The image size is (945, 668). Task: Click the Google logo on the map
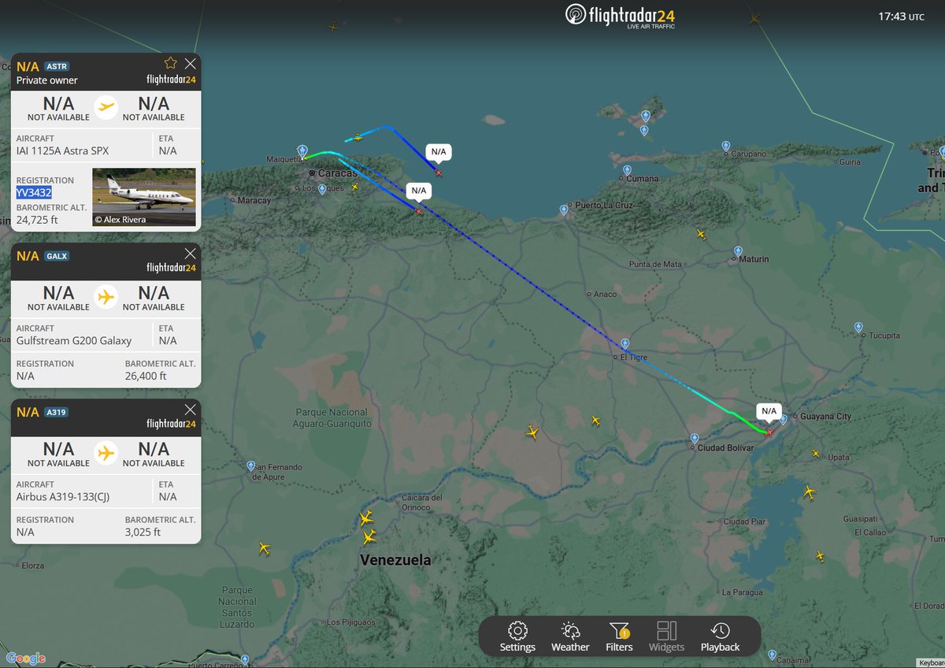[26, 659]
